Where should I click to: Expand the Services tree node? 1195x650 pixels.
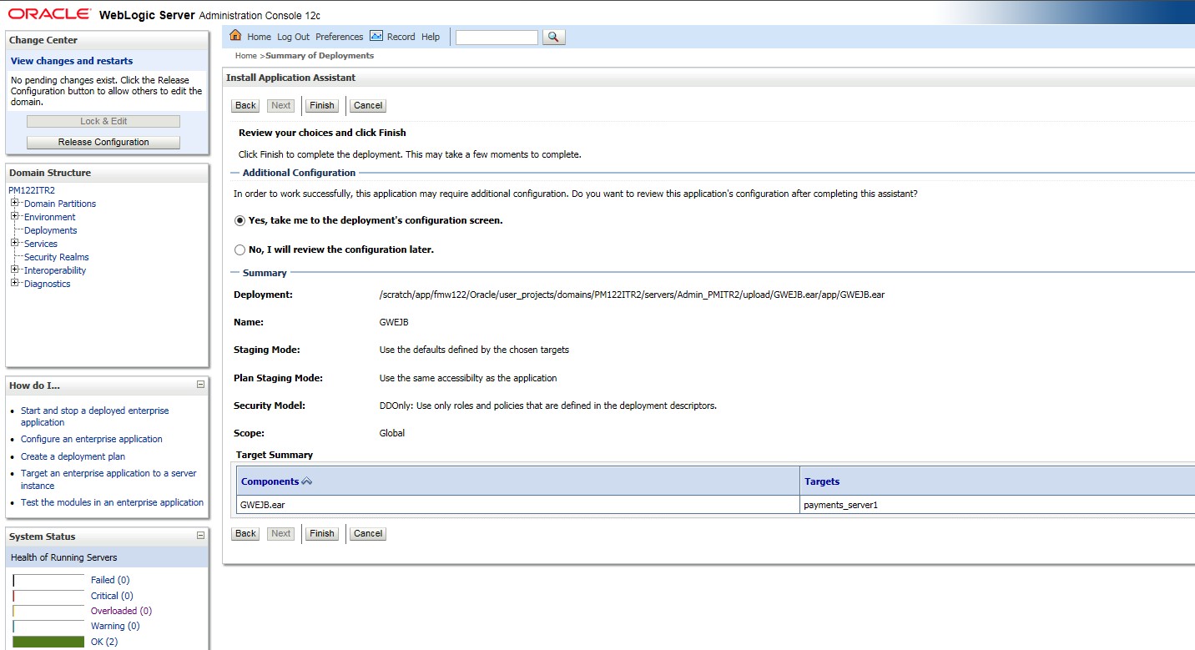(x=14, y=243)
